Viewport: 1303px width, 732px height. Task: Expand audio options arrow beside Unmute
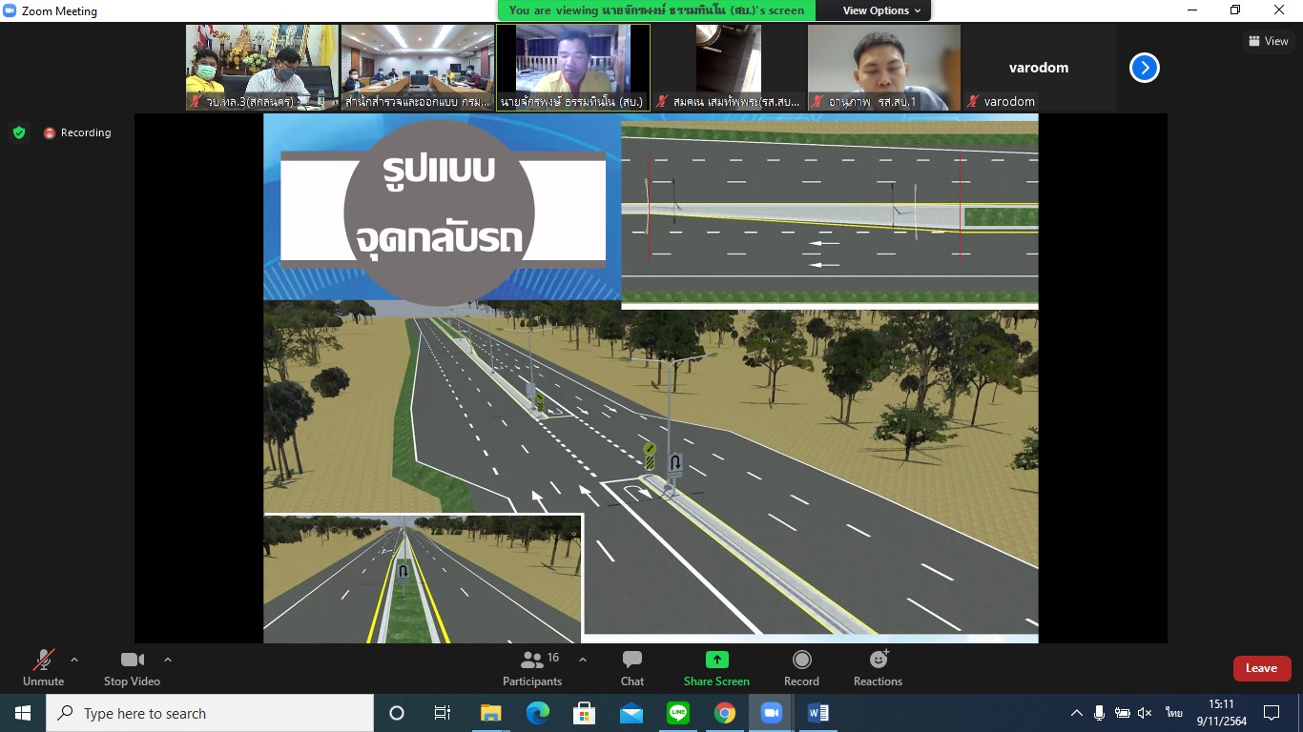(x=74, y=660)
